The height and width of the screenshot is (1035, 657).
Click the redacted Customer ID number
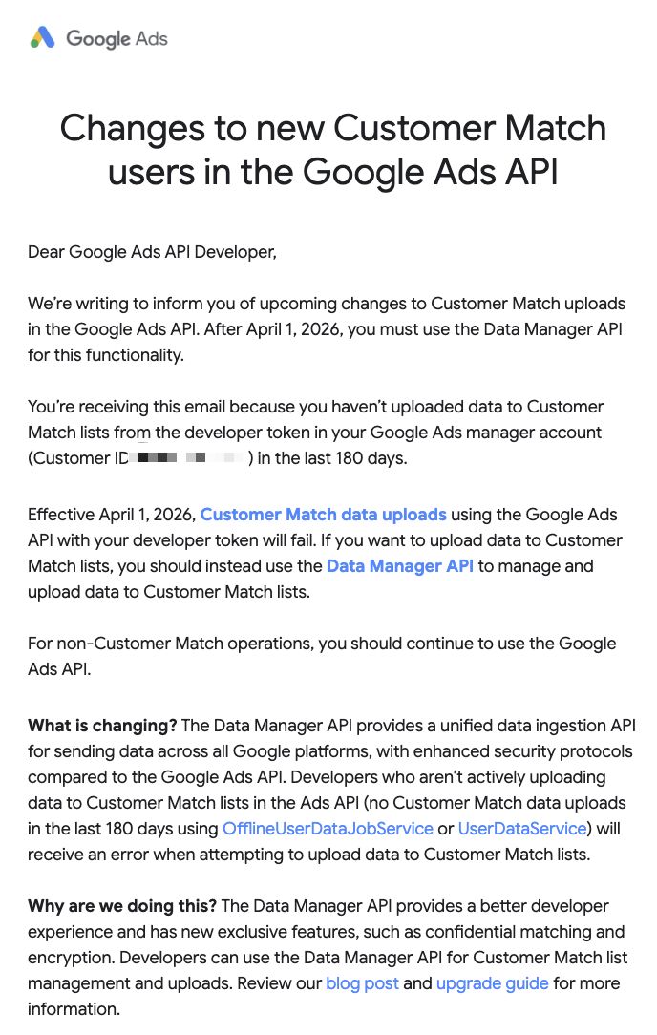coord(189,458)
